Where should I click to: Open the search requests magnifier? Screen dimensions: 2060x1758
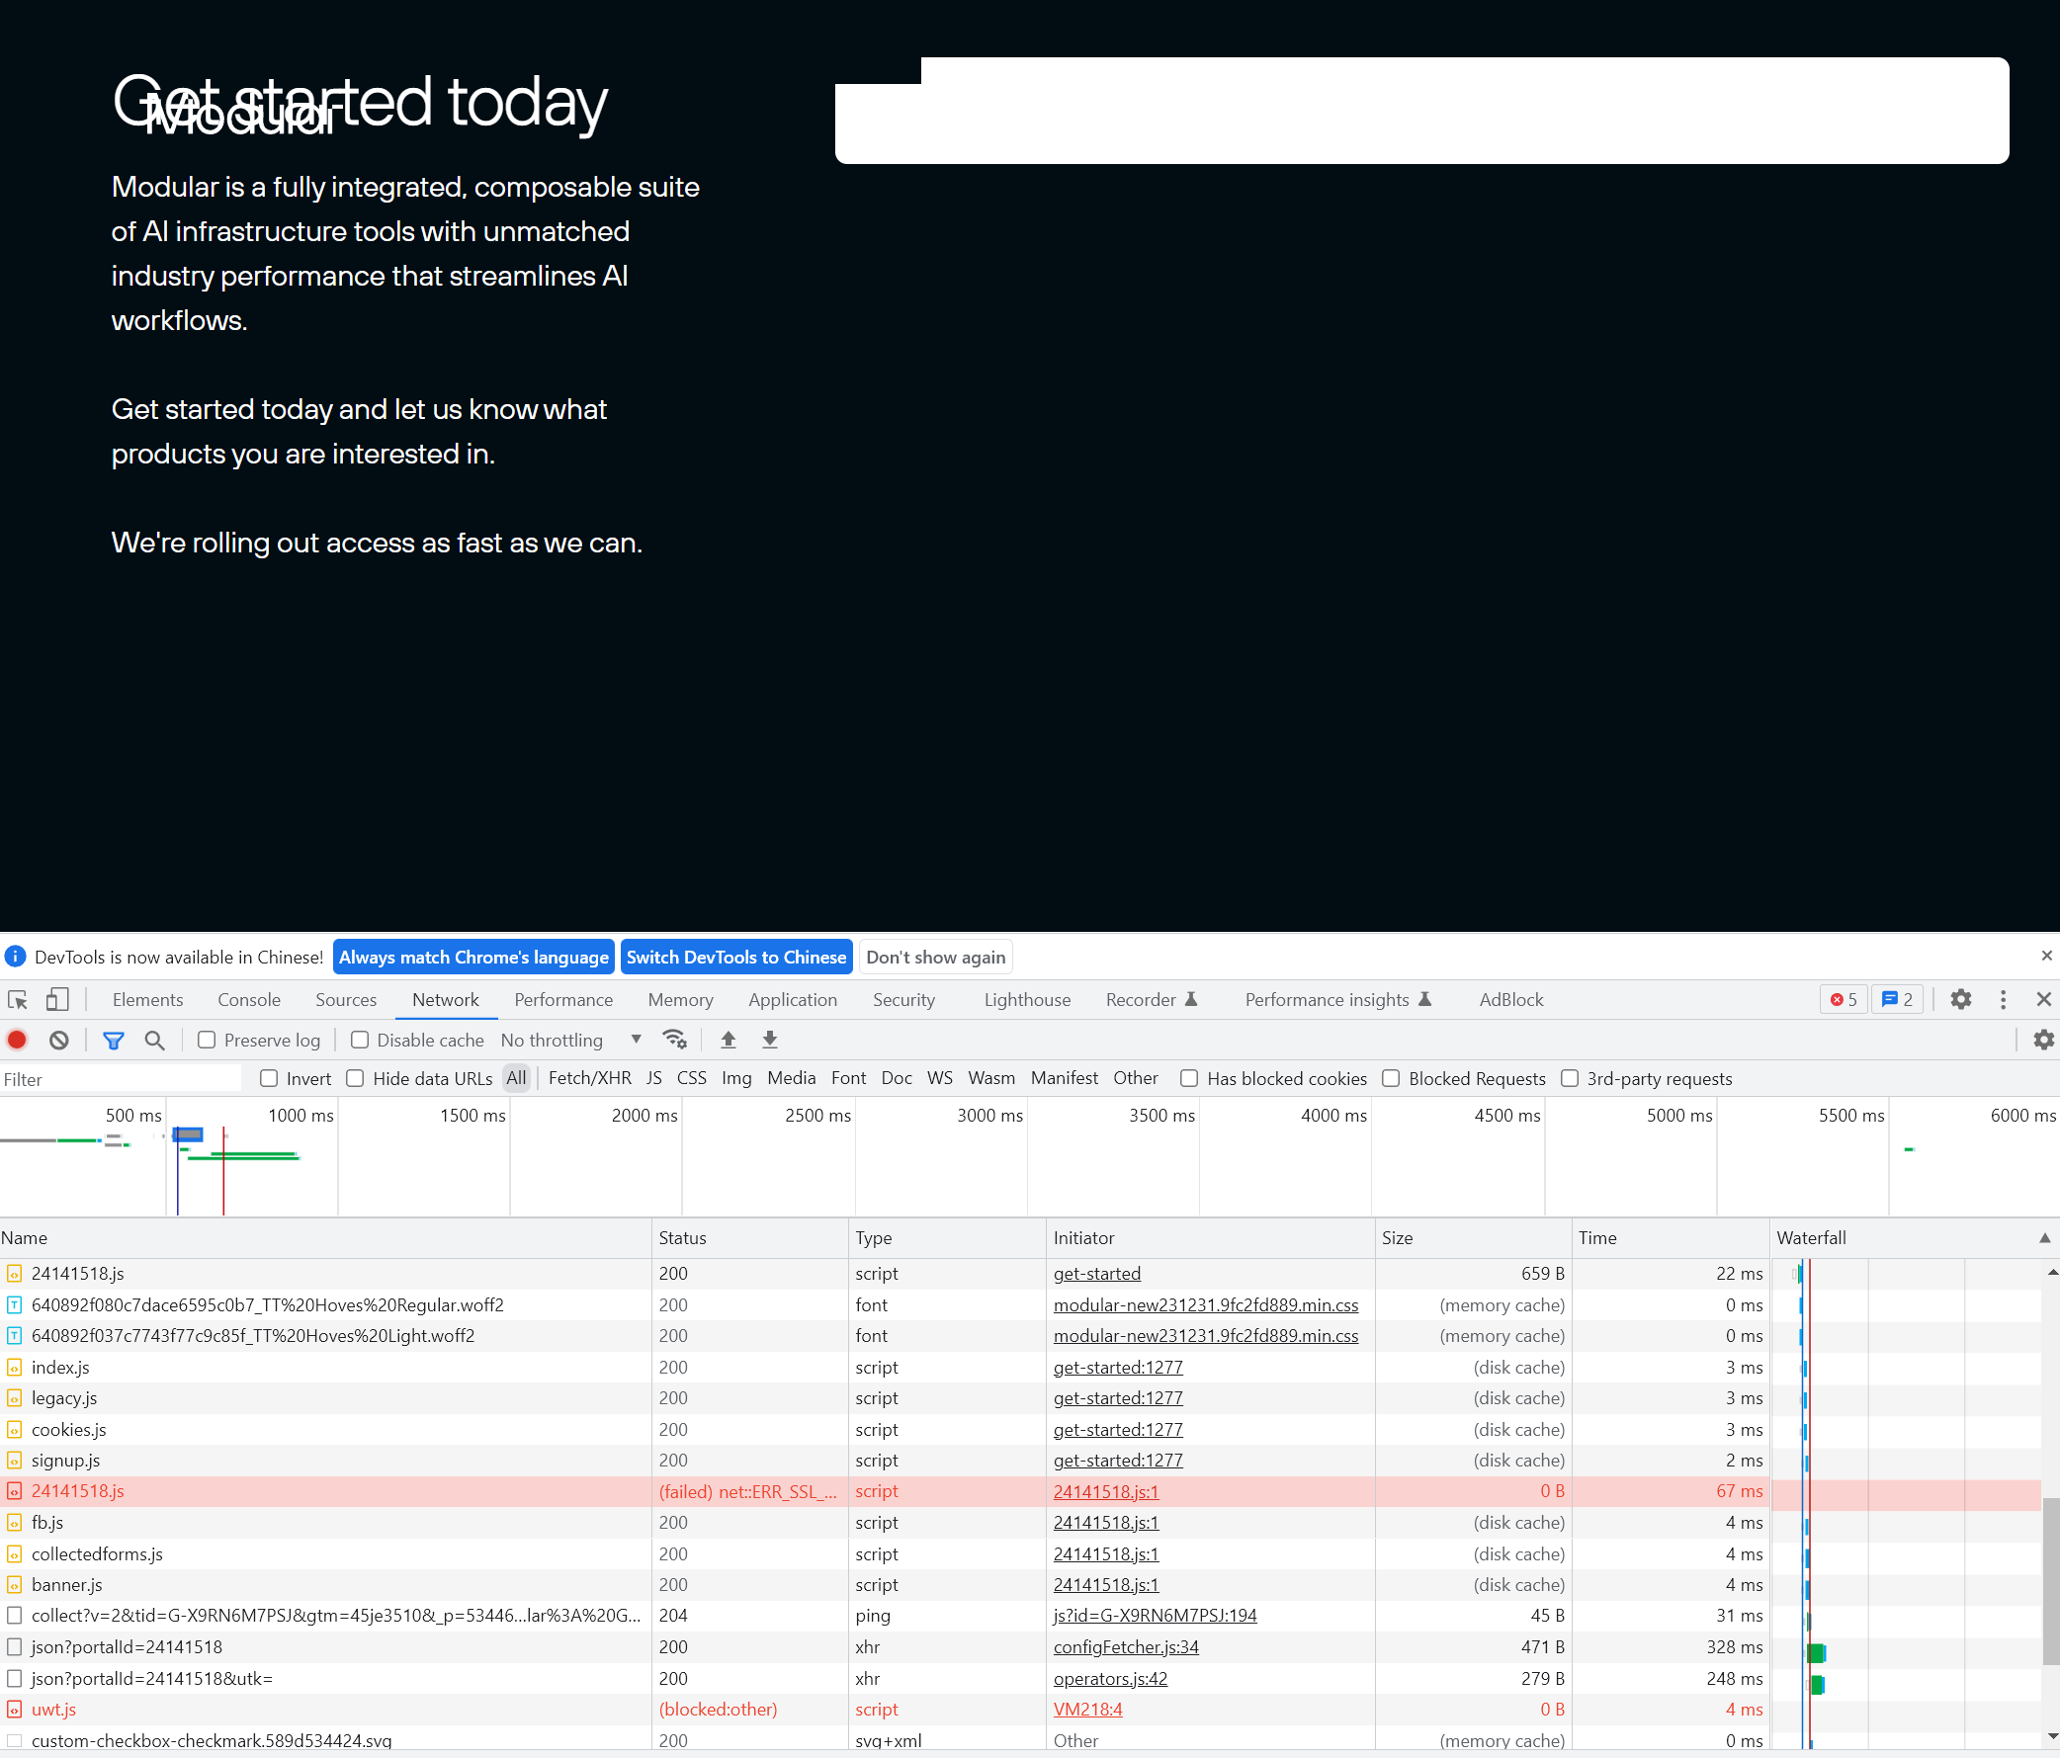coord(155,1040)
